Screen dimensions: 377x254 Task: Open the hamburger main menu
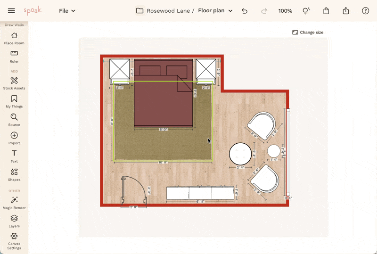tap(11, 11)
